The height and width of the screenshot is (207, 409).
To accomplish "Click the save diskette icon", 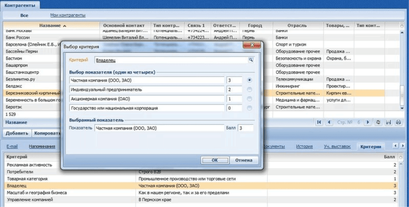I will 388,122.
